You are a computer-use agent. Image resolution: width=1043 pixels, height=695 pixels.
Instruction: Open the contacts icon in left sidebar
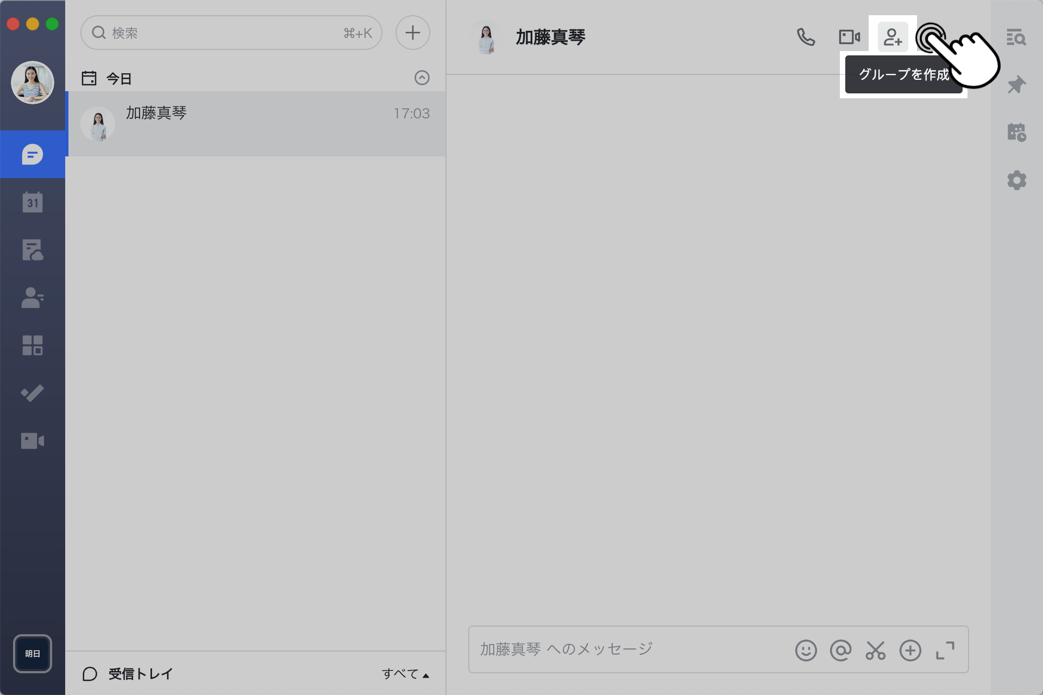coord(33,298)
